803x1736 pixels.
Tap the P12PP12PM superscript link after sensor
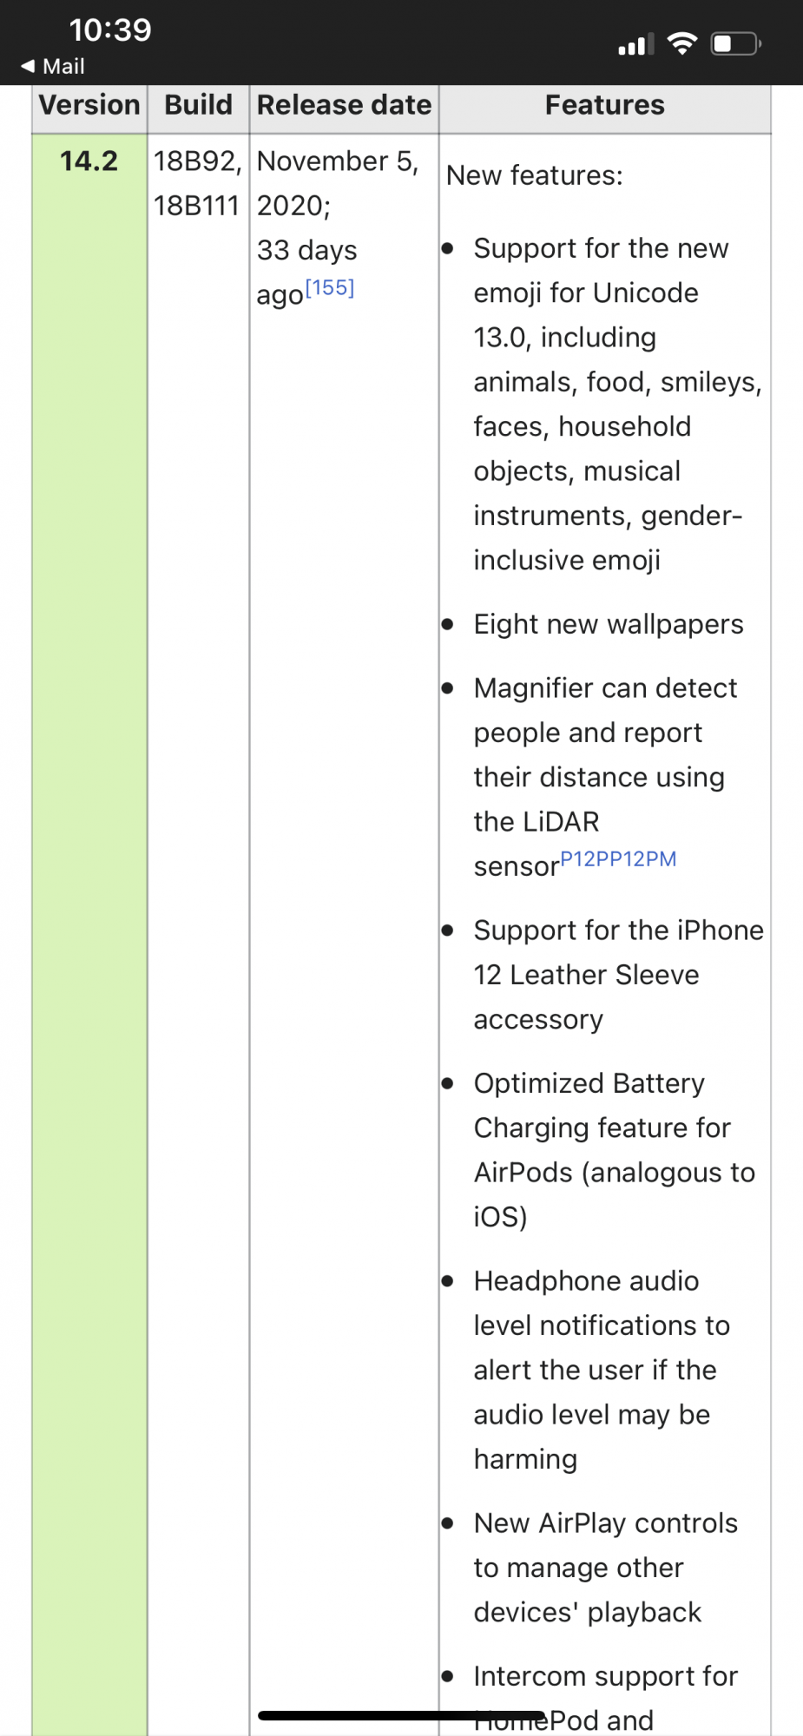pyautogui.click(x=618, y=859)
